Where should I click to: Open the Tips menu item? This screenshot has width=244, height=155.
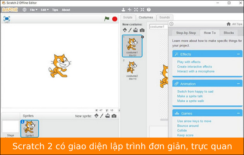(x=55, y=10)
